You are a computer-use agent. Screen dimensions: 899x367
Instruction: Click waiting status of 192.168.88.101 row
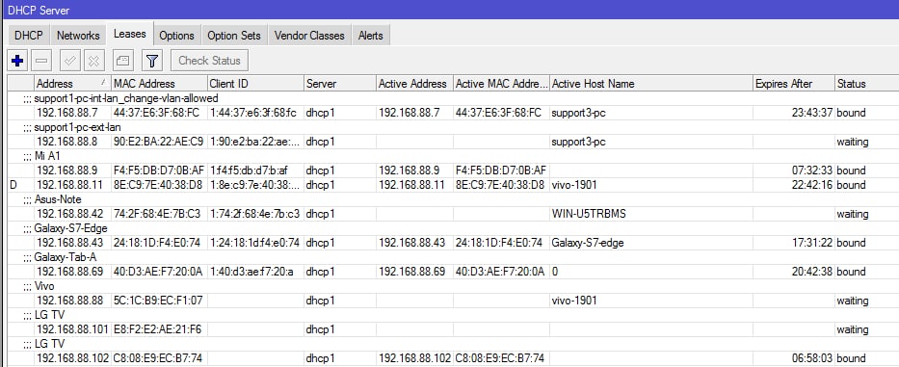coord(852,329)
